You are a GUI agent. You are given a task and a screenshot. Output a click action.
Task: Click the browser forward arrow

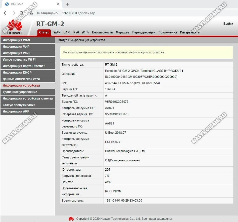click(x=13, y=13)
